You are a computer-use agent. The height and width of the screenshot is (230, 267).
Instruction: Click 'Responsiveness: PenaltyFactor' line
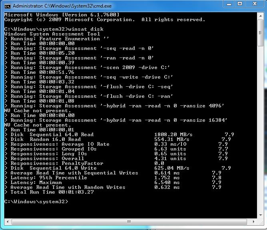pos(57,163)
